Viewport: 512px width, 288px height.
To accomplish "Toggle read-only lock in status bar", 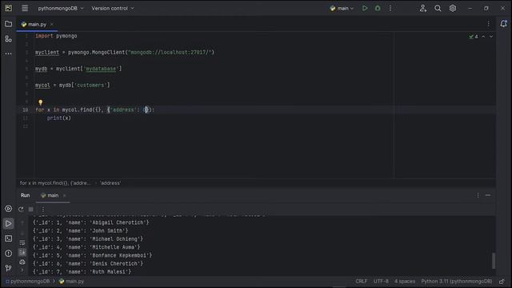I will (502, 281).
